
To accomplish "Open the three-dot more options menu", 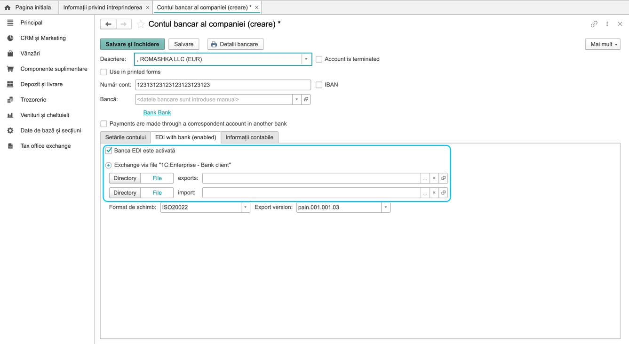I will coord(607,24).
